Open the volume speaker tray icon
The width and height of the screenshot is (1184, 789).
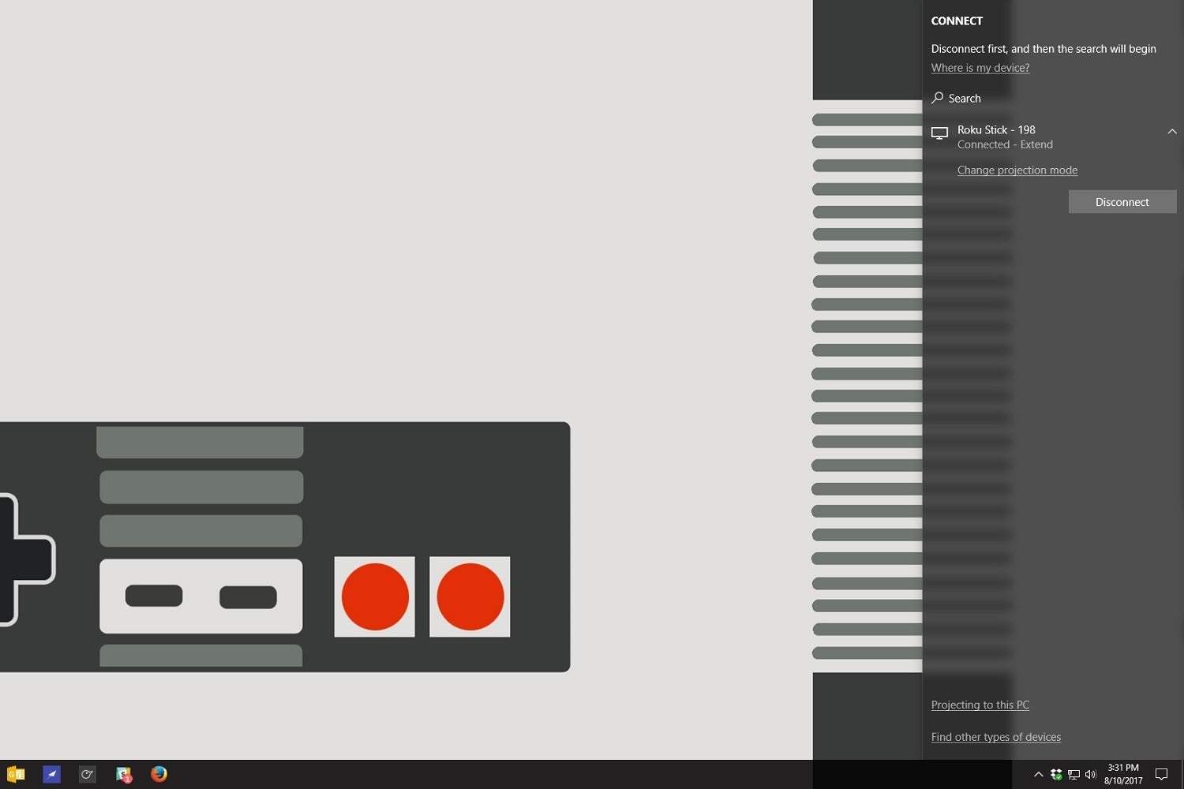[1091, 775]
